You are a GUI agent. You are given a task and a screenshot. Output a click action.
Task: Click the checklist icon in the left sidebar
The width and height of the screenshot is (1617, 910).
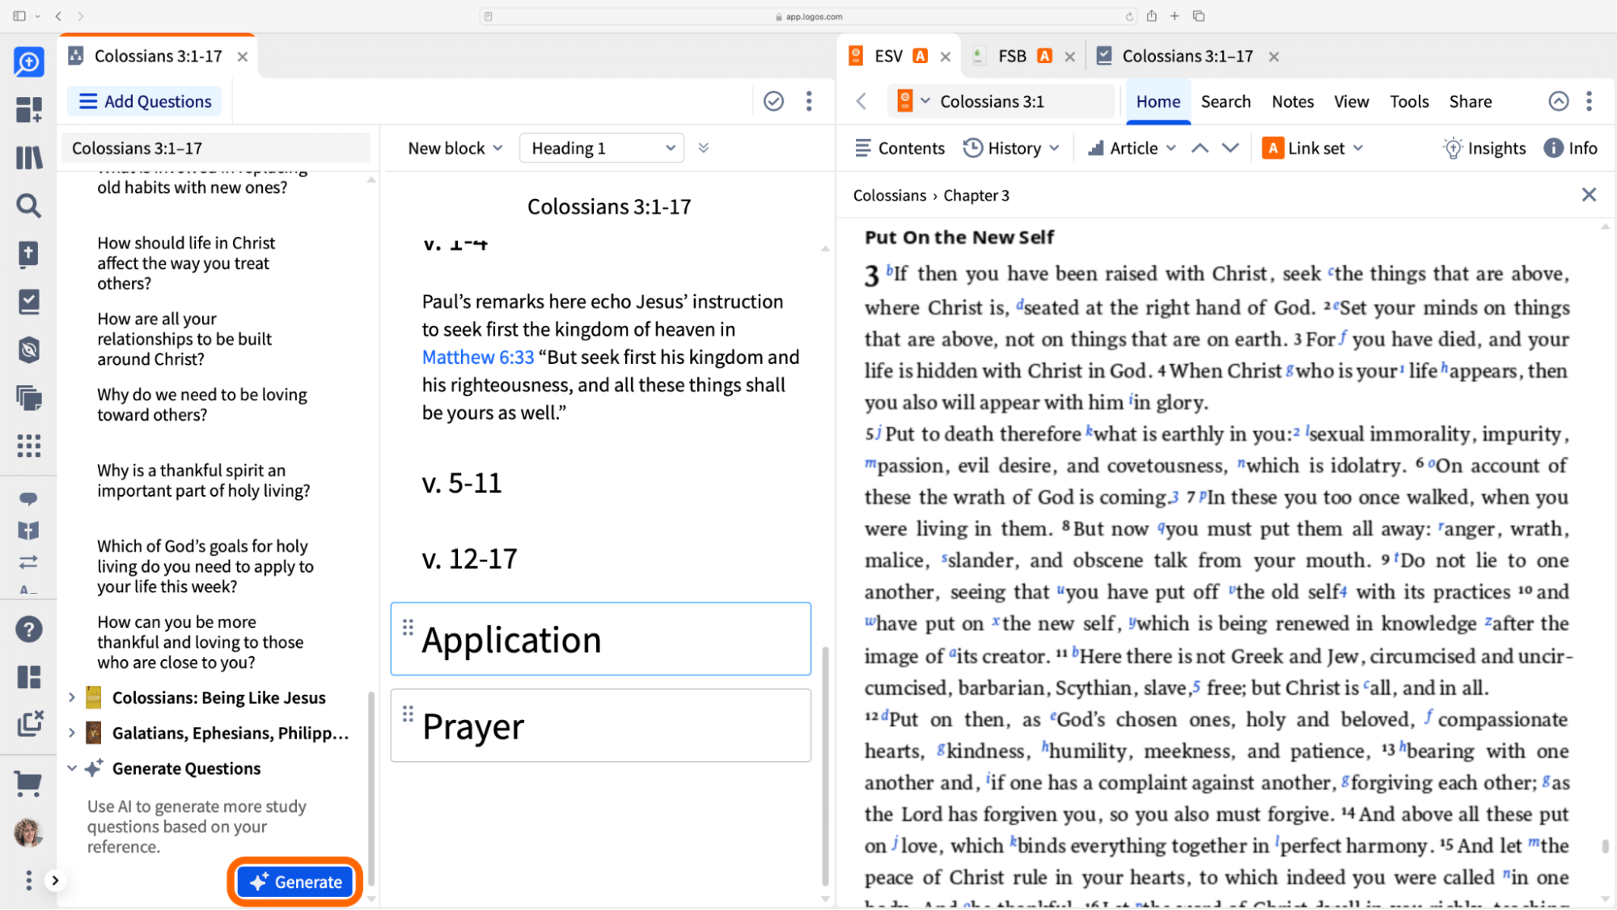(29, 302)
